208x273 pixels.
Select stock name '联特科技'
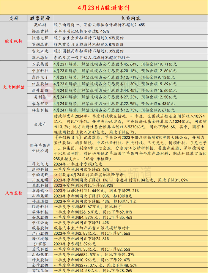click(x=40, y=207)
